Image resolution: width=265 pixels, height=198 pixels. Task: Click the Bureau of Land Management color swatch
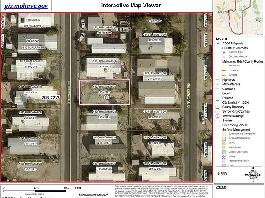pos(224,134)
